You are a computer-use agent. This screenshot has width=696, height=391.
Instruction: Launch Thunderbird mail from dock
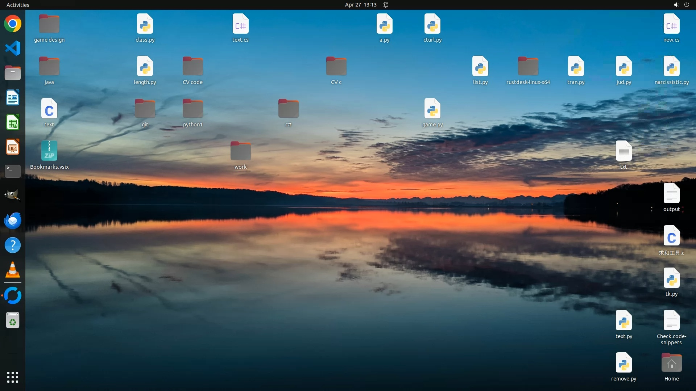(13, 220)
